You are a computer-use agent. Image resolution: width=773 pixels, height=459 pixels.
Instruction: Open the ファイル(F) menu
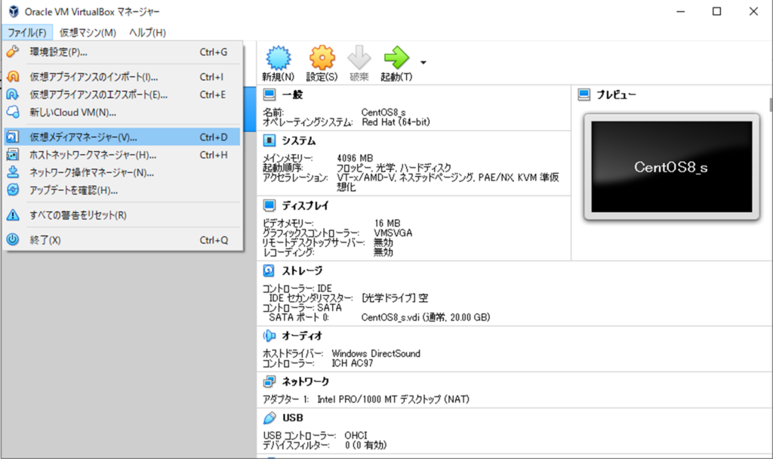coord(27,32)
